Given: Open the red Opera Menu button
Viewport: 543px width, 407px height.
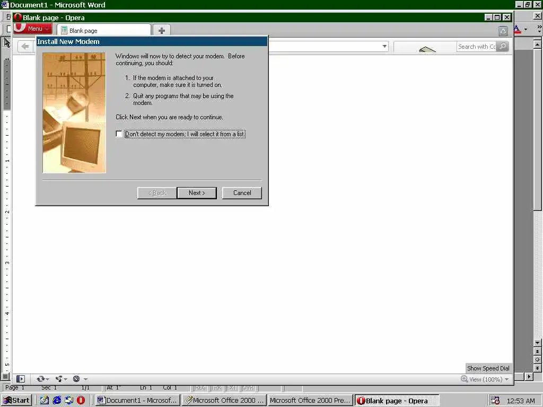Looking at the screenshot, I should coord(33,29).
